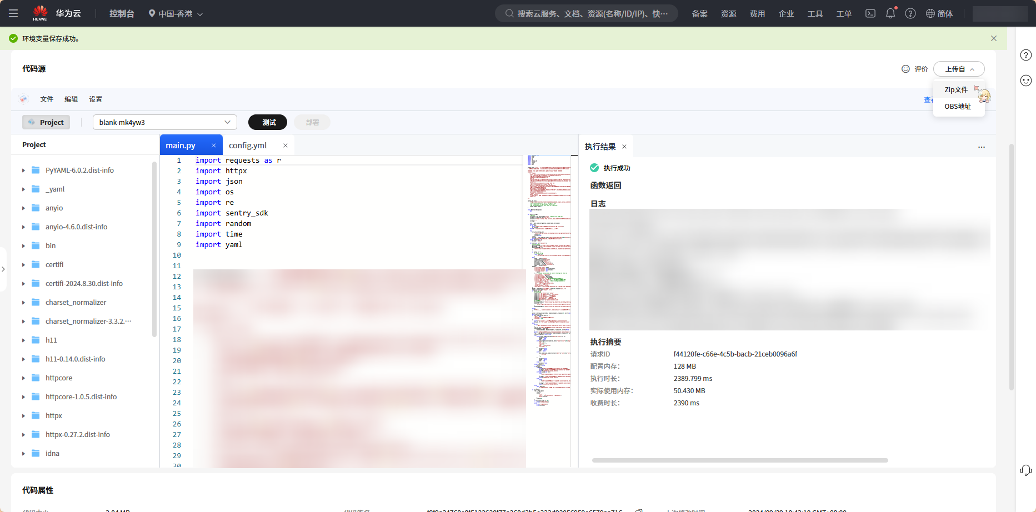Expand the certifi folder in Project tree
Screen dimensions: 1036x512
coord(23,265)
